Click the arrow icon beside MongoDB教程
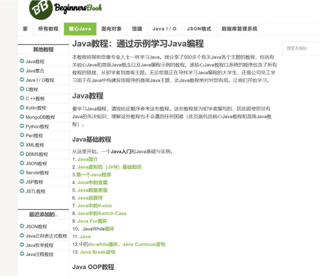 pos(22,117)
